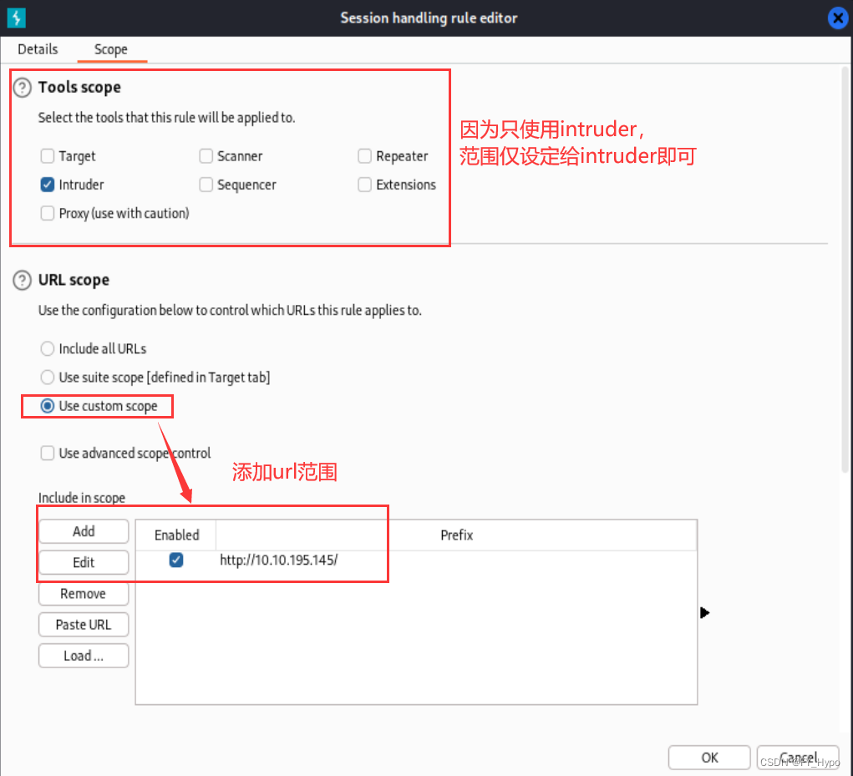This screenshot has height=776, width=853.
Task: Switch to the Details tab
Action: 38,49
